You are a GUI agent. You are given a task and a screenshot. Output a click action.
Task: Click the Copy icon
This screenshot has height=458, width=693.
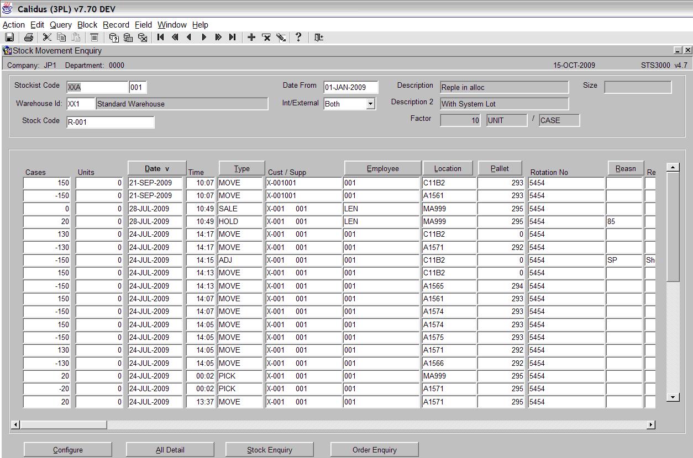pyautogui.click(x=61, y=38)
